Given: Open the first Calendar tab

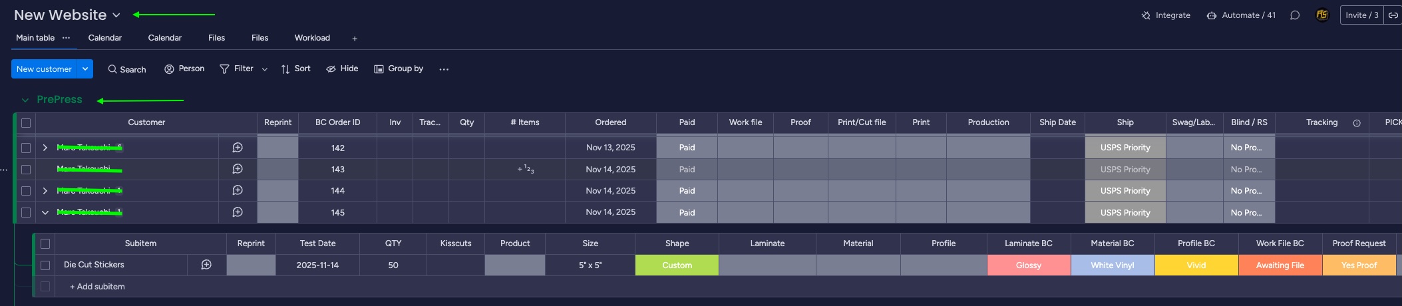Looking at the screenshot, I should click(x=105, y=38).
